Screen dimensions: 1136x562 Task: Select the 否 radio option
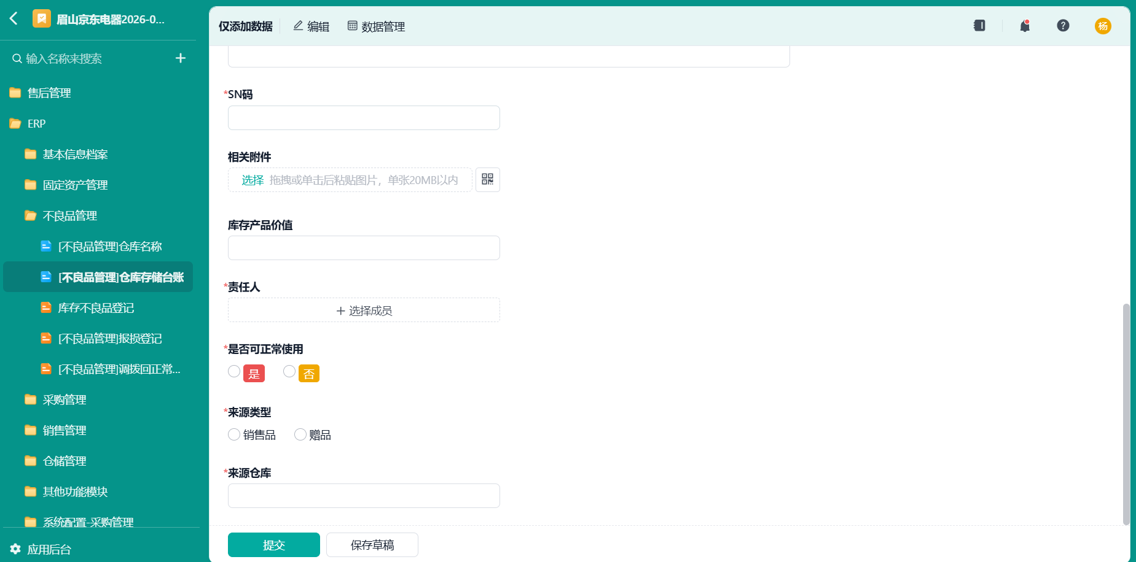[289, 372]
